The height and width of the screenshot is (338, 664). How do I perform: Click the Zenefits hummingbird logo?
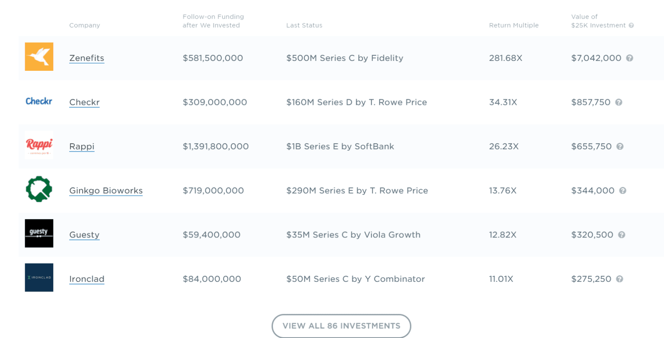[39, 57]
